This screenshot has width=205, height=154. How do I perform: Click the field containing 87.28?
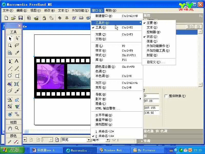point(151,101)
